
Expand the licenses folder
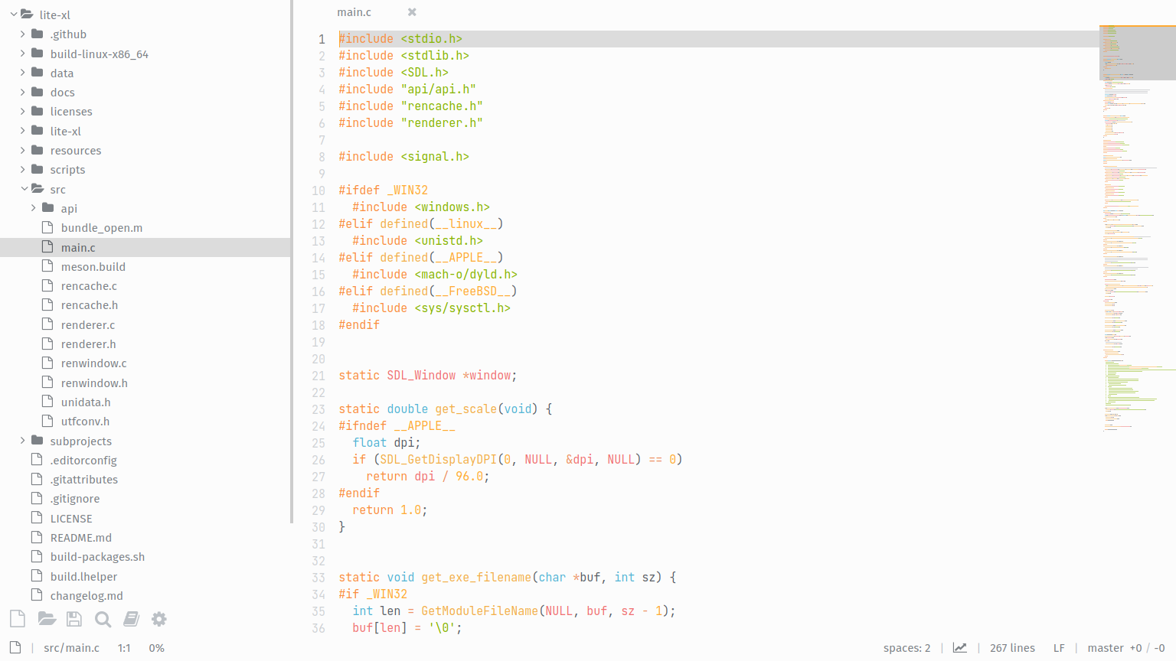(x=23, y=112)
